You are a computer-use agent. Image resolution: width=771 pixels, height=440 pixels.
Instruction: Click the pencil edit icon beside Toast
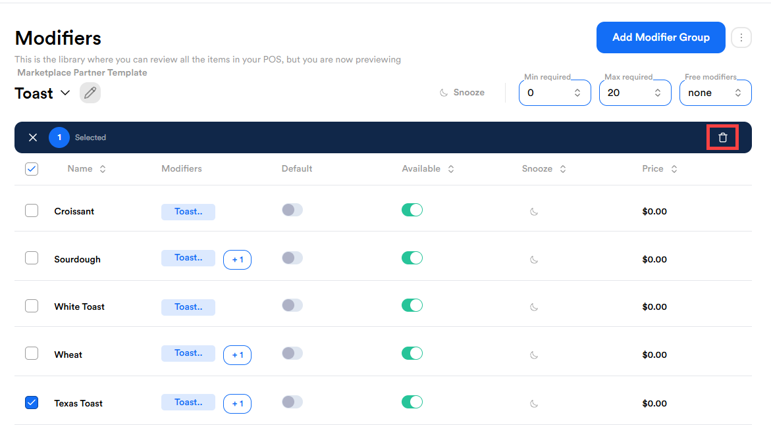click(x=90, y=93)
